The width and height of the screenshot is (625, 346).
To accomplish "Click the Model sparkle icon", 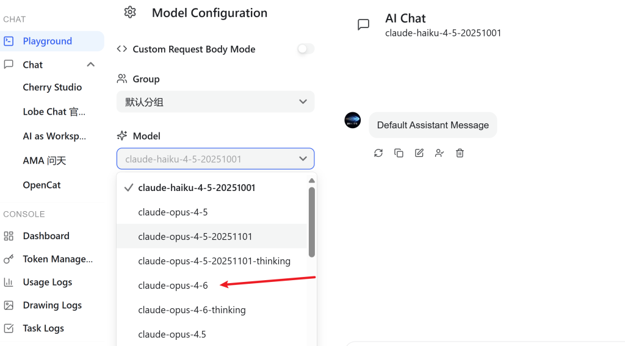I will (x=122, y=135).
